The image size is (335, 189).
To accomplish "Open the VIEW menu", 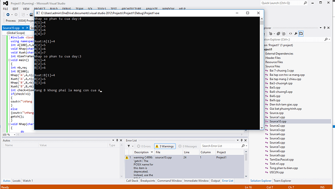I will [26, 9].
